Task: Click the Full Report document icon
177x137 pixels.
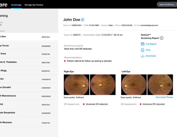Action: 142,44
